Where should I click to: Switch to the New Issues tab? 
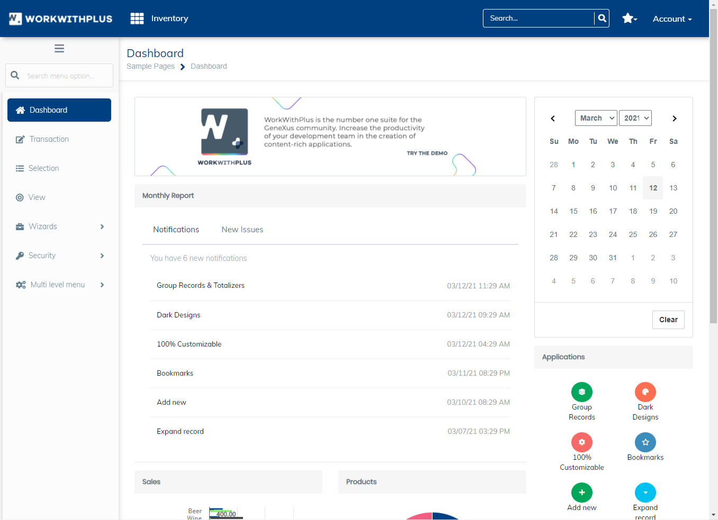coord(242,230)
